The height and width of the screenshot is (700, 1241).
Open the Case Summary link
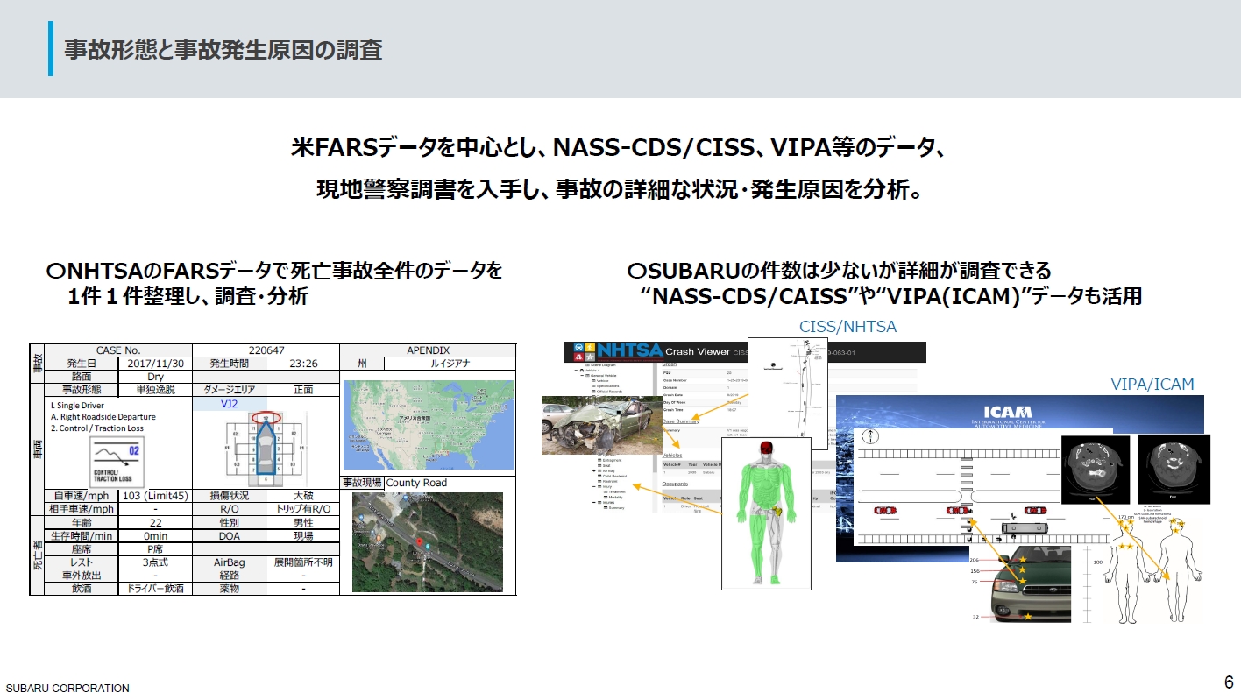pyautogui.click(x=681, y=421)
